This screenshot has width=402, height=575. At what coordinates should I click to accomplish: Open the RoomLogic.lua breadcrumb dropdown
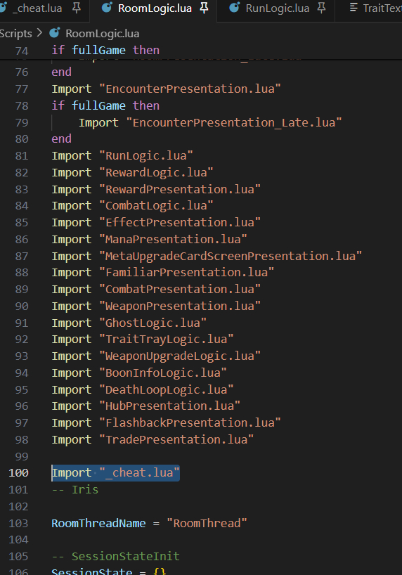103,34
